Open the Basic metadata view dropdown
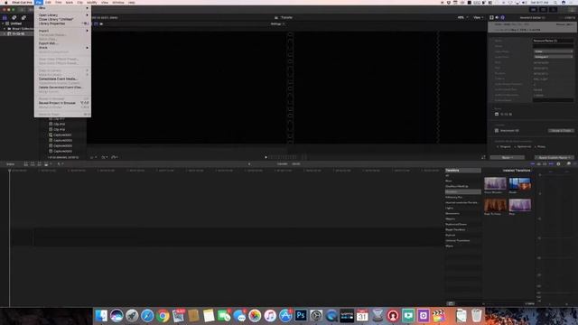Screen dimensions: 578x325 click(507, 157)
